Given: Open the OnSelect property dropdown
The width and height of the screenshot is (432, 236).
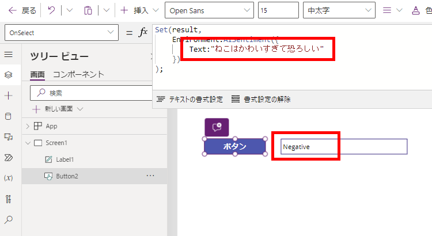Looking at the screenshot, I should point(60,33).
